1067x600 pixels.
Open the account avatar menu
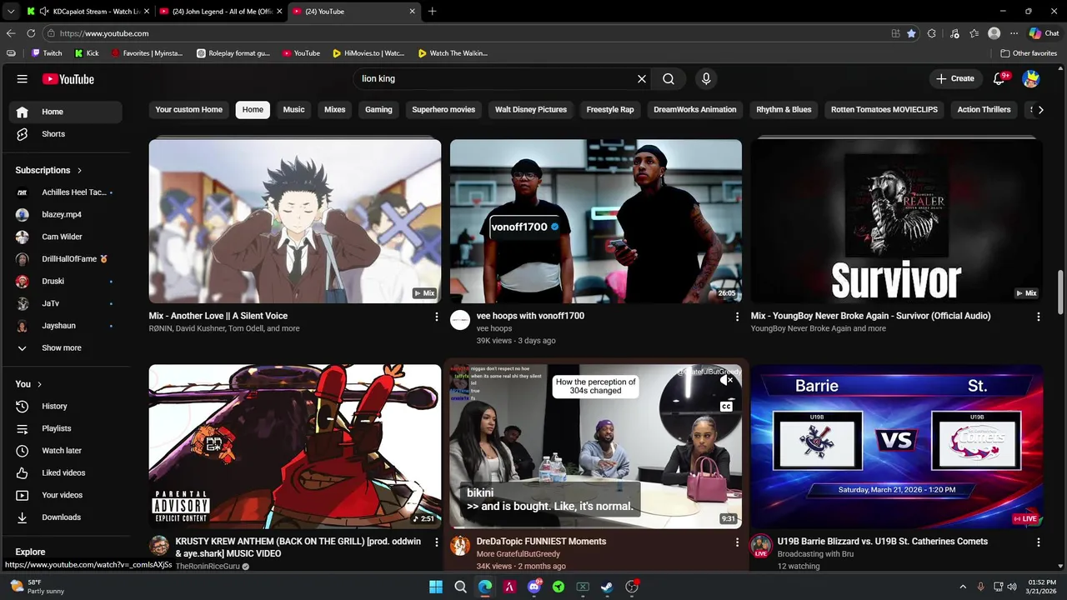pos(1031,79)
